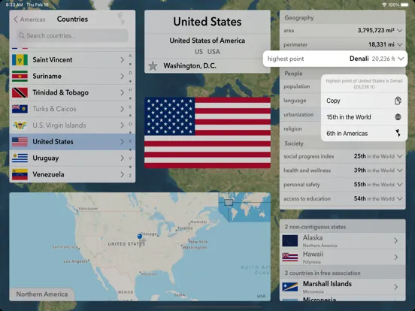415x311 pixels.
Task: Choose Copy in the popup menu
Action: [x=364, y=101]
